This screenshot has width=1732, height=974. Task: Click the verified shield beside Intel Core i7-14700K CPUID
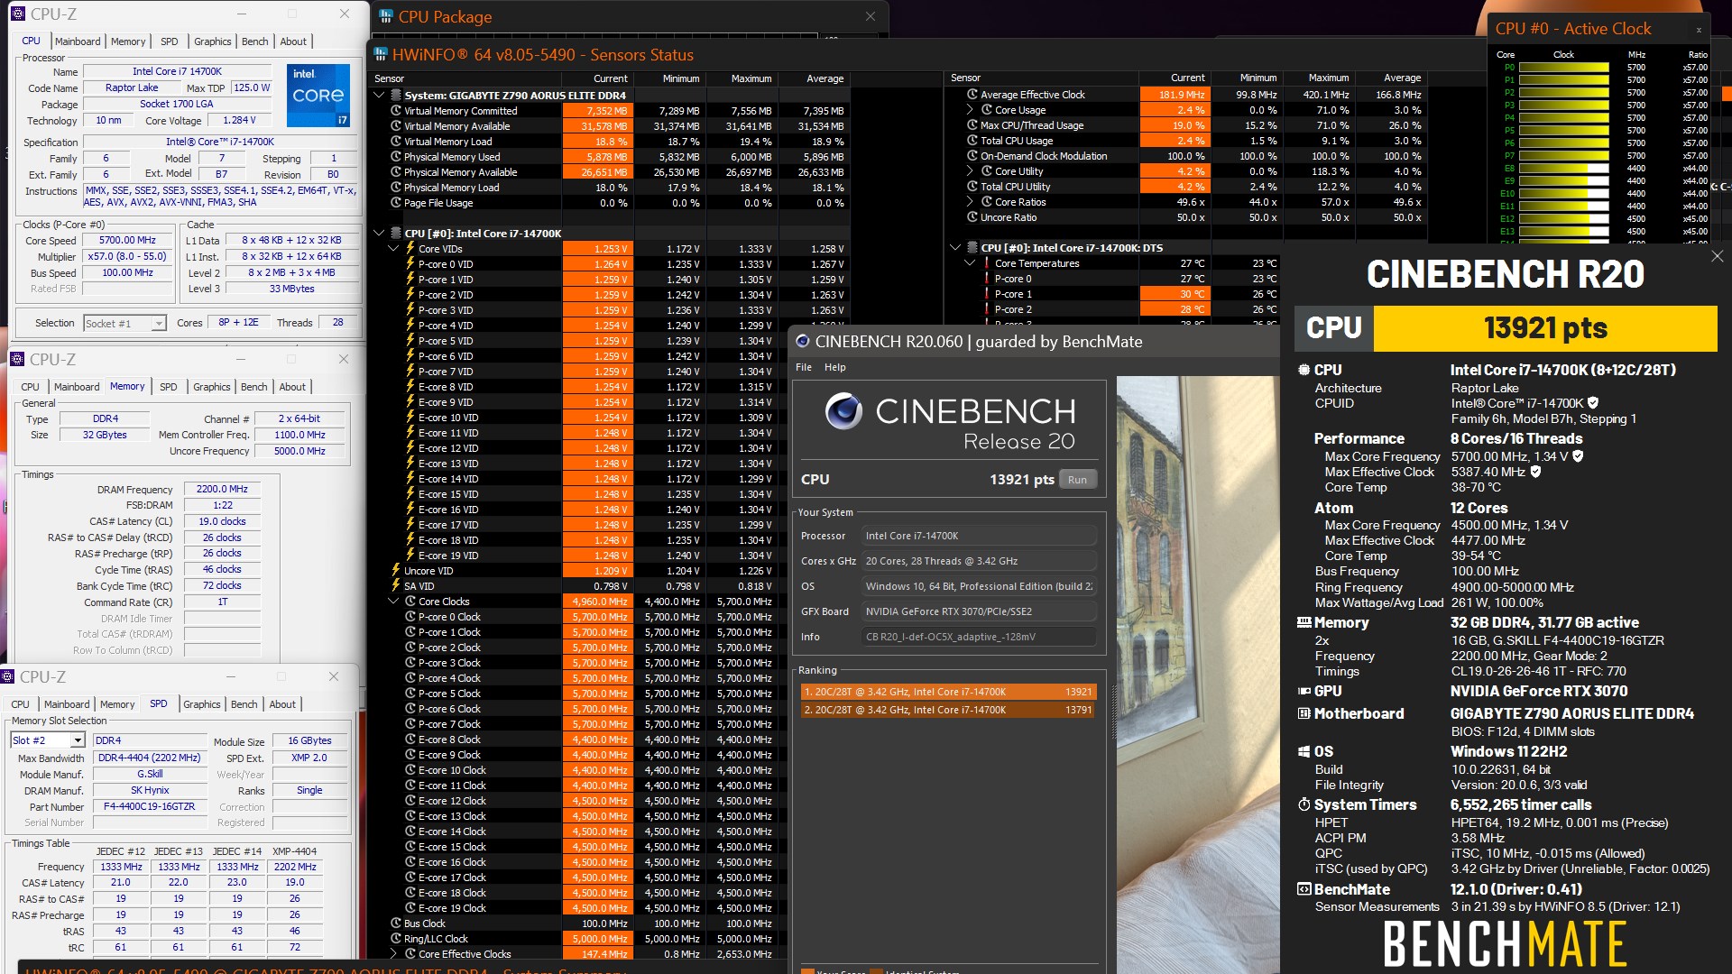(x=1593, y=403)
